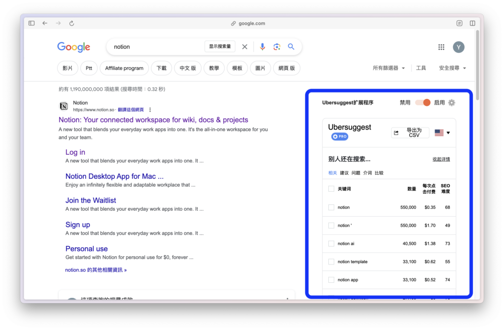Toggle the Ubersuggest enable/disable switch
The height and width of the screenshot is (330, 504).
coord(423,102)
